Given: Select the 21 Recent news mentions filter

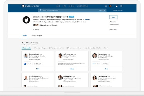Looking at the screenshot, I should pos(74,48).
